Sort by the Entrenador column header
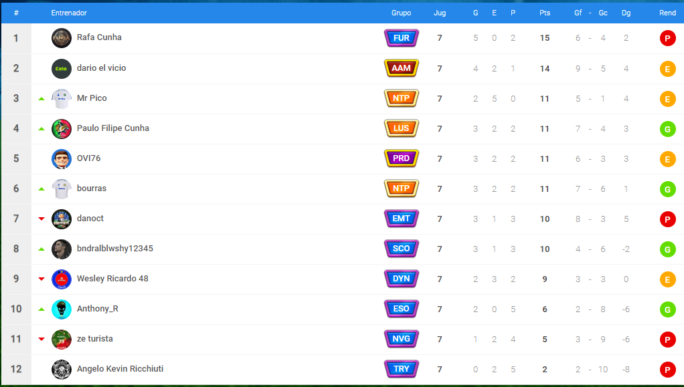The image size is (684, 387). pos(69,13)
